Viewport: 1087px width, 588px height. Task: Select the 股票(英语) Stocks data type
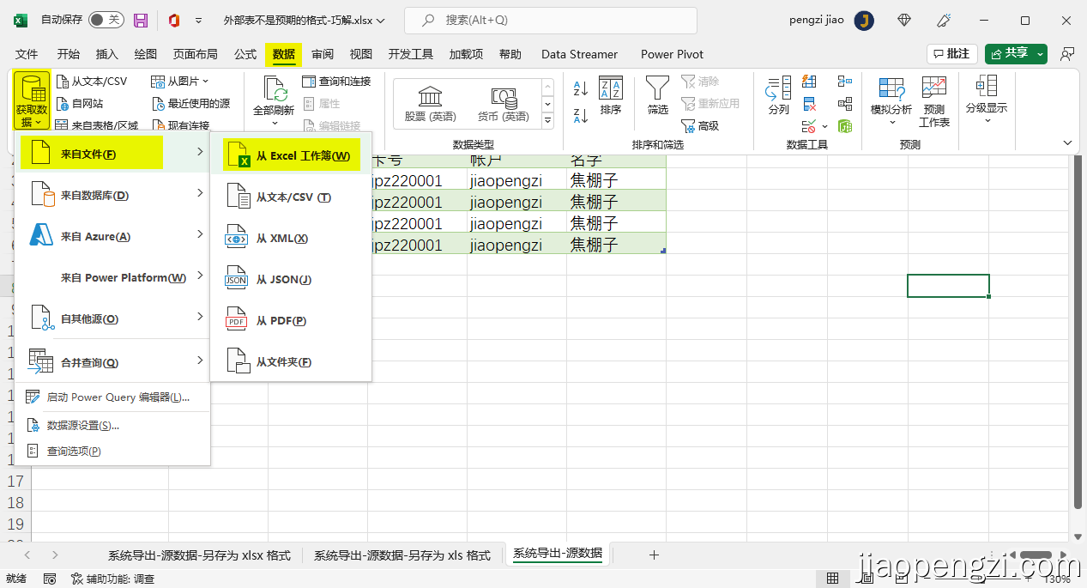429,103
